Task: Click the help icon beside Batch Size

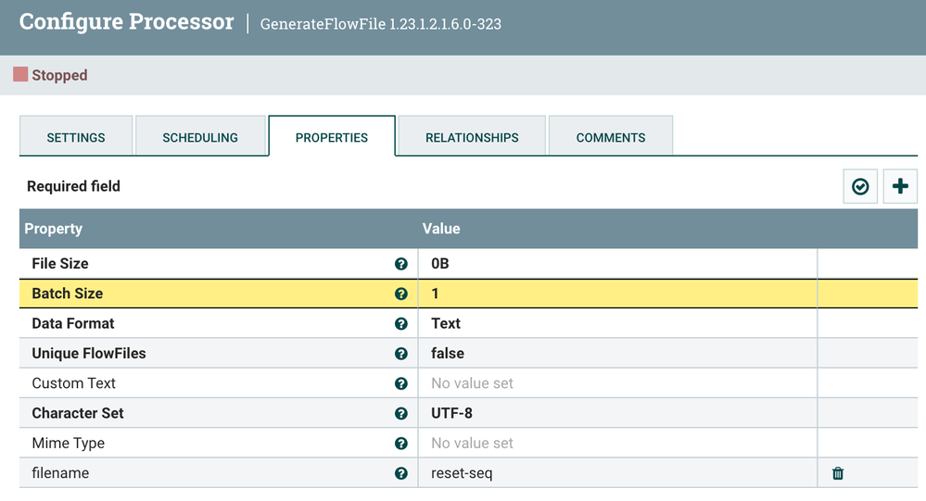Action: click(400, 294)
